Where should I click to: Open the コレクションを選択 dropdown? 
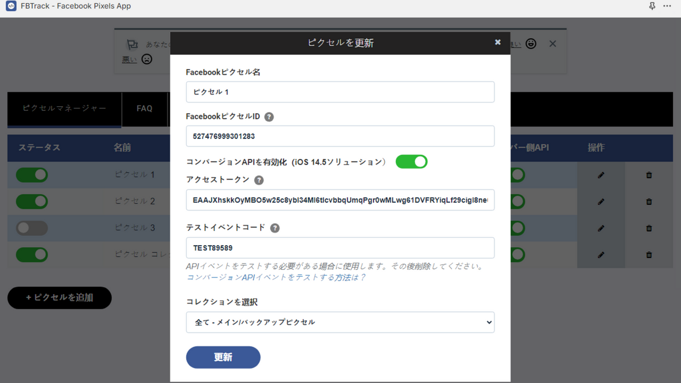coord(340,322)
